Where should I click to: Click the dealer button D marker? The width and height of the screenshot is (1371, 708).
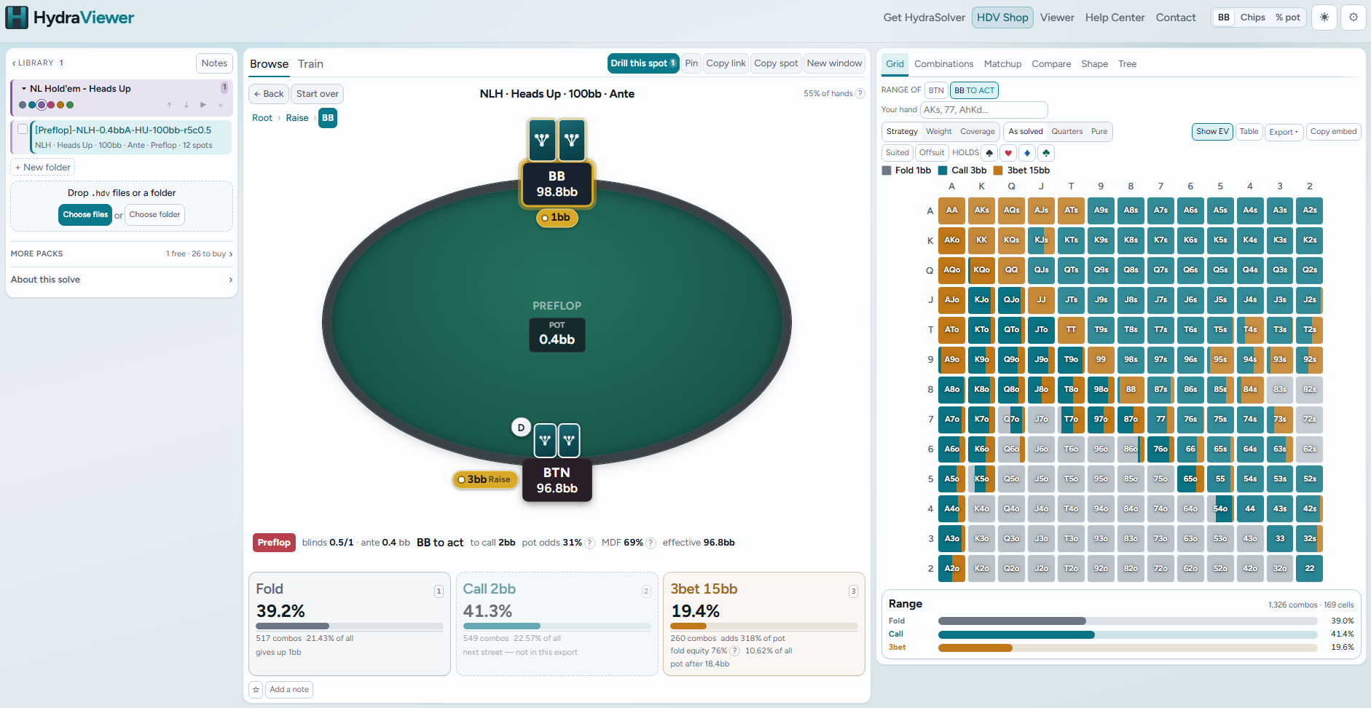click(x=521, y=428)
